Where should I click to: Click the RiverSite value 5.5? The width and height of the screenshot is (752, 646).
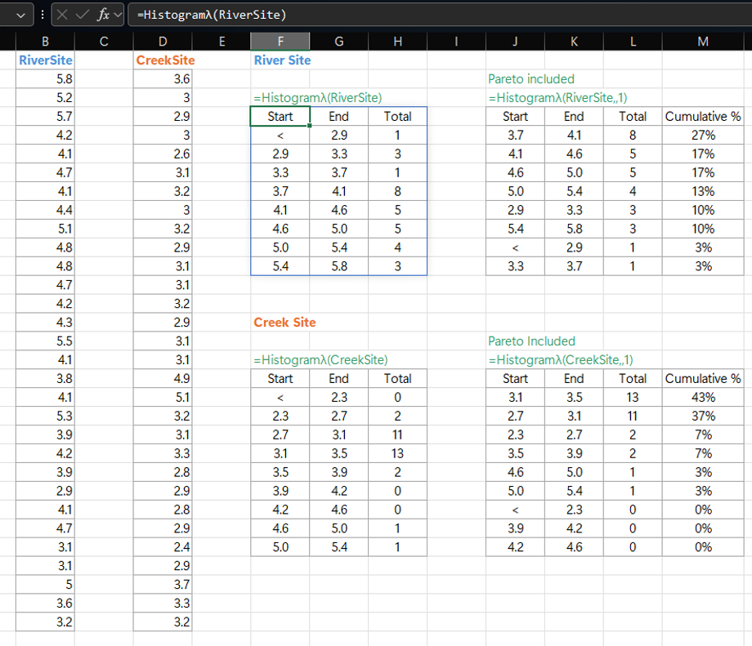(45, 341)
